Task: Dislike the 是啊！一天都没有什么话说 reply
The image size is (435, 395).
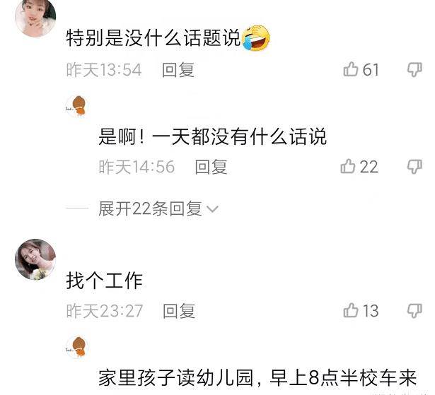Action: click(x=414, y=167)
